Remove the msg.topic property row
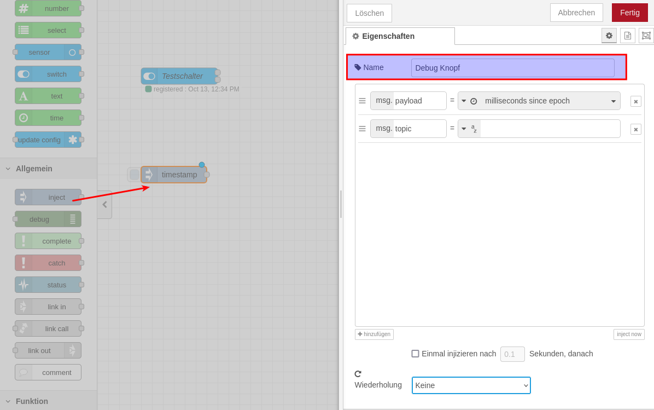The width and height of the screenshot is (654, 410). 635,129
